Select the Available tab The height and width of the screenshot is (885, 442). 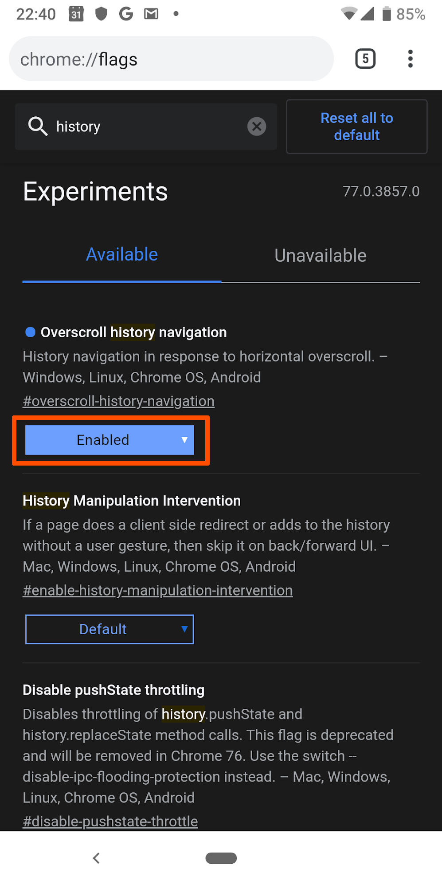click(x=122, y=255)
